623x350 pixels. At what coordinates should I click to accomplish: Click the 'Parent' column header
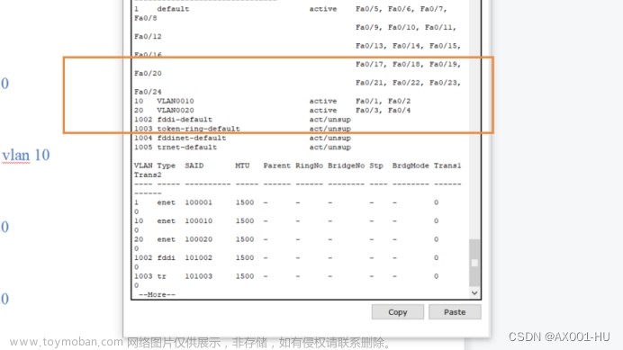(x=277, y=166)
